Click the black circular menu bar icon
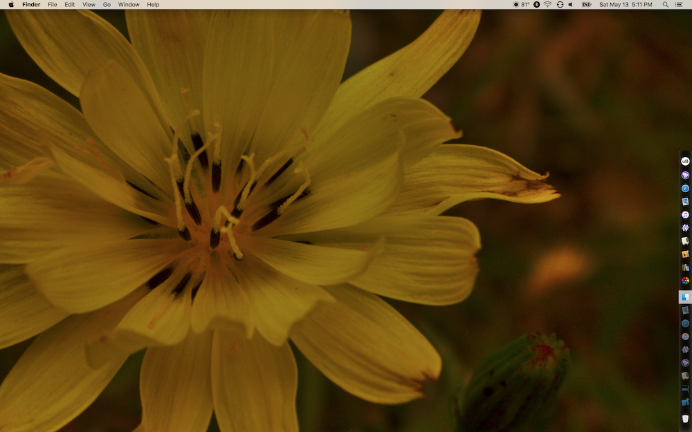Screen dimensions: 692x432 click(537, 4)
